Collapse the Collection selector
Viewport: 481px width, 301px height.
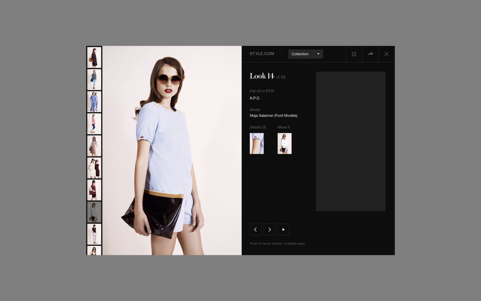[305, 54]
